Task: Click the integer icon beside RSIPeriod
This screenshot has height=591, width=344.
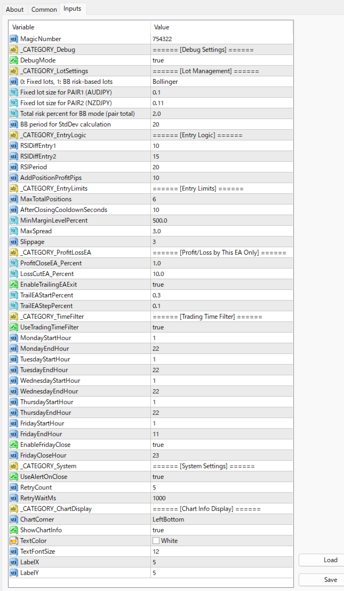Action: point(14,167)
